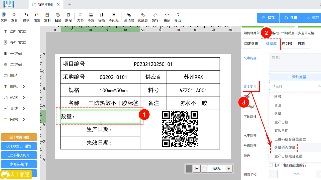
Task: Click the 添加变量 add variable button
Action: point(295,77)
